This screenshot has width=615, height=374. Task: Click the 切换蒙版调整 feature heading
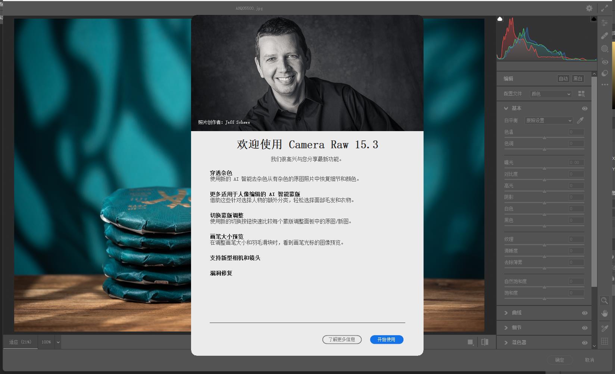227,215
